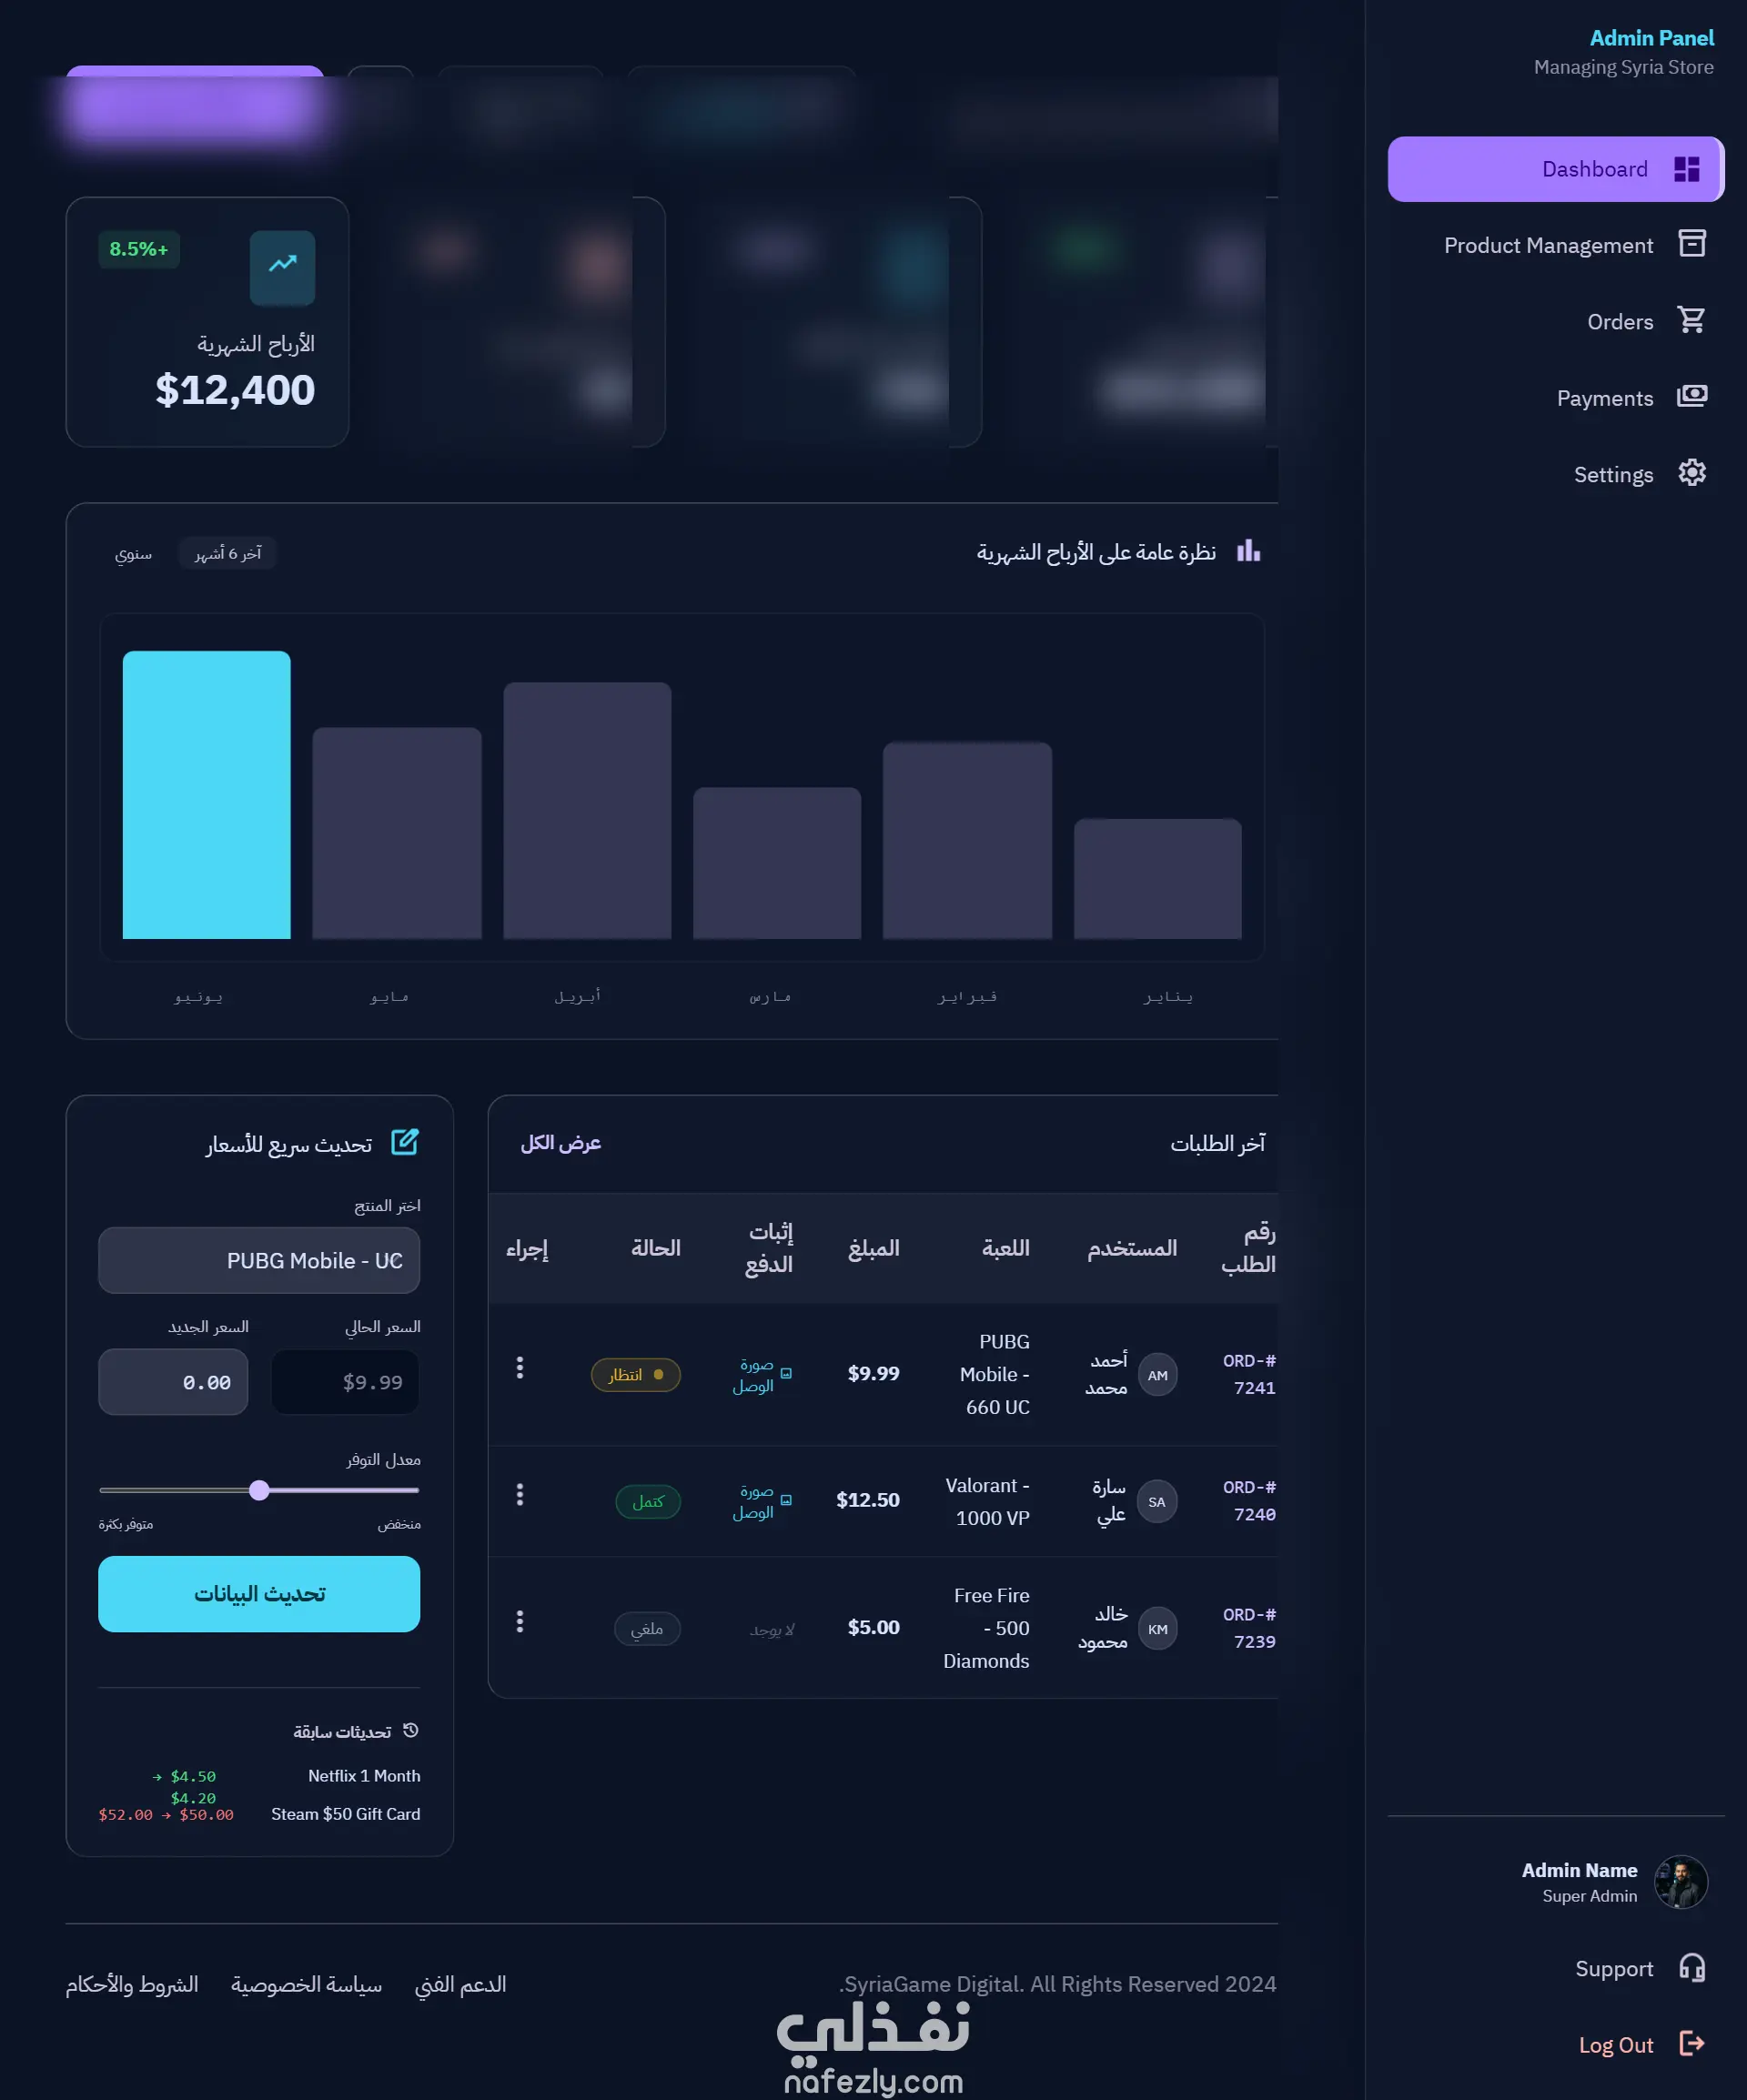Screen dimensions: 1747x2100
Task: Click the انتظار pending status badge
Action: (635, 1375)
